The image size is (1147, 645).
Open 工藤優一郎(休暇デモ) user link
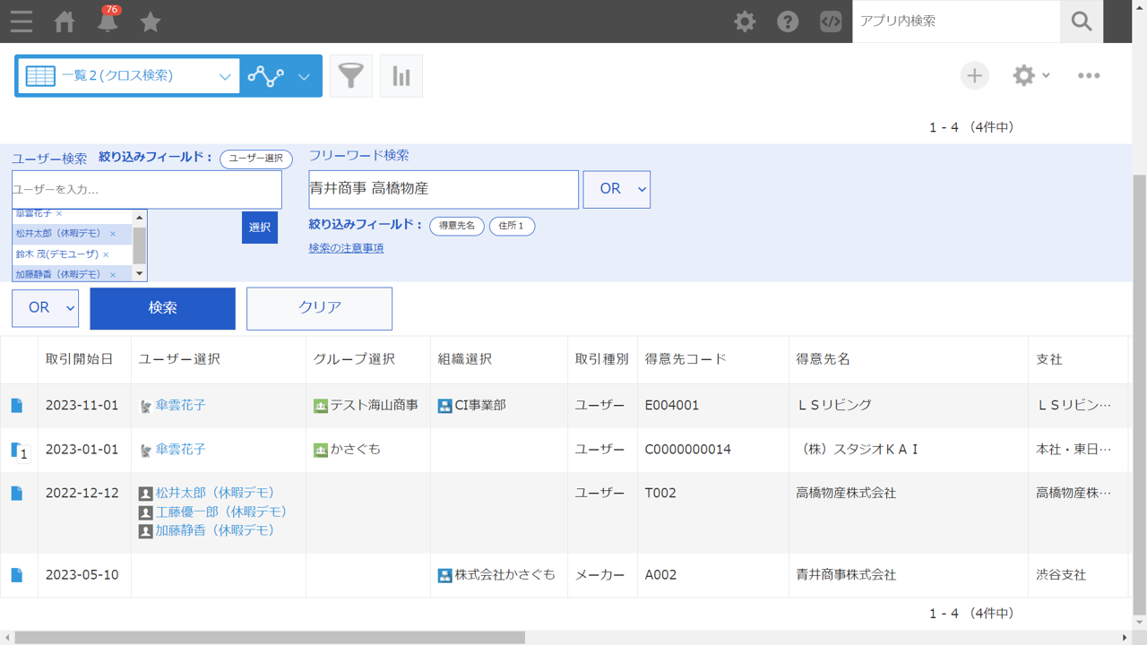tap(221, 512)
